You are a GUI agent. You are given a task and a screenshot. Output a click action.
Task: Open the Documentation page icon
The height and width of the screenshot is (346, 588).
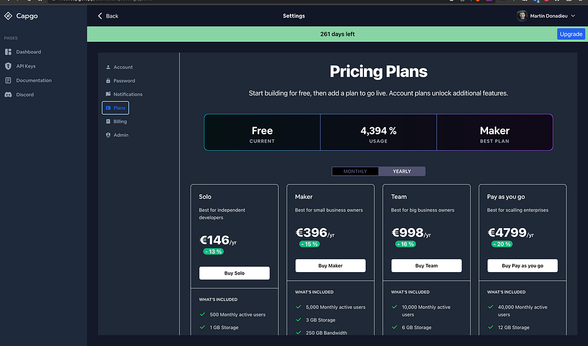(8, 80)
